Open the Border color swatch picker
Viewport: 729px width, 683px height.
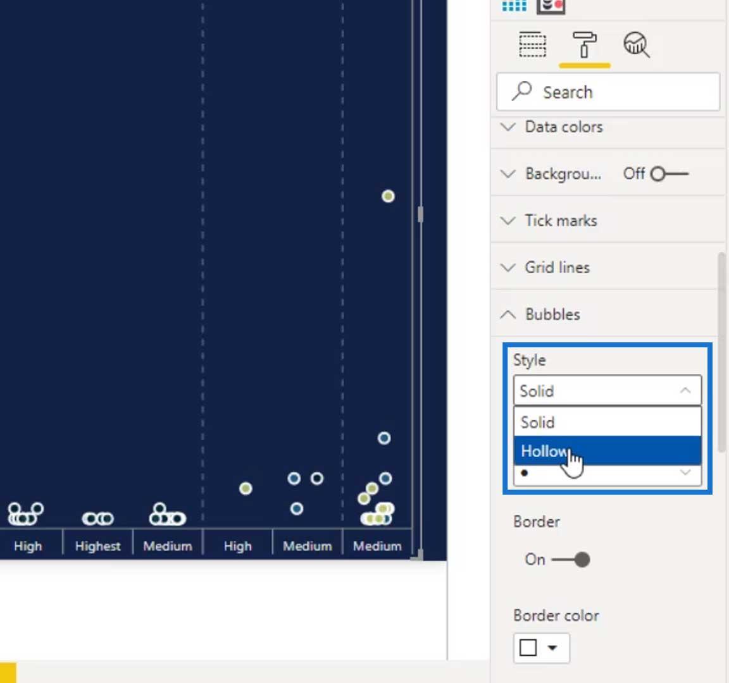(x=541, y=648)
